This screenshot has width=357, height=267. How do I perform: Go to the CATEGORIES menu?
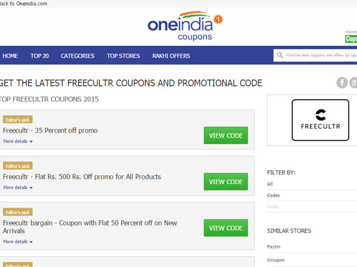click(x=77, y=56)
